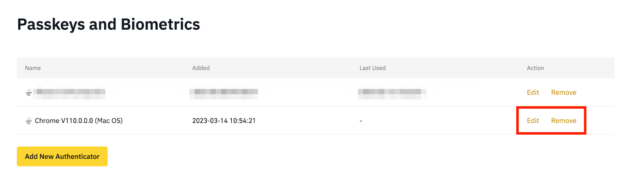
Task: Click the Passkeys and Biometrics heading
Action: point(108,24)
